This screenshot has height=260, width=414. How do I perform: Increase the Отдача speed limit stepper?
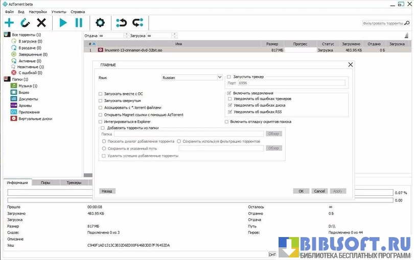tap(126, 34)
